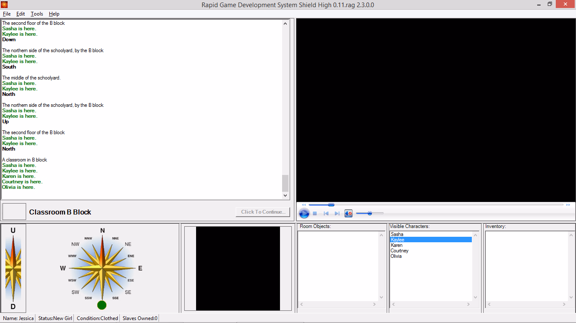Click the app icon in the title bar

coord(5,5)
